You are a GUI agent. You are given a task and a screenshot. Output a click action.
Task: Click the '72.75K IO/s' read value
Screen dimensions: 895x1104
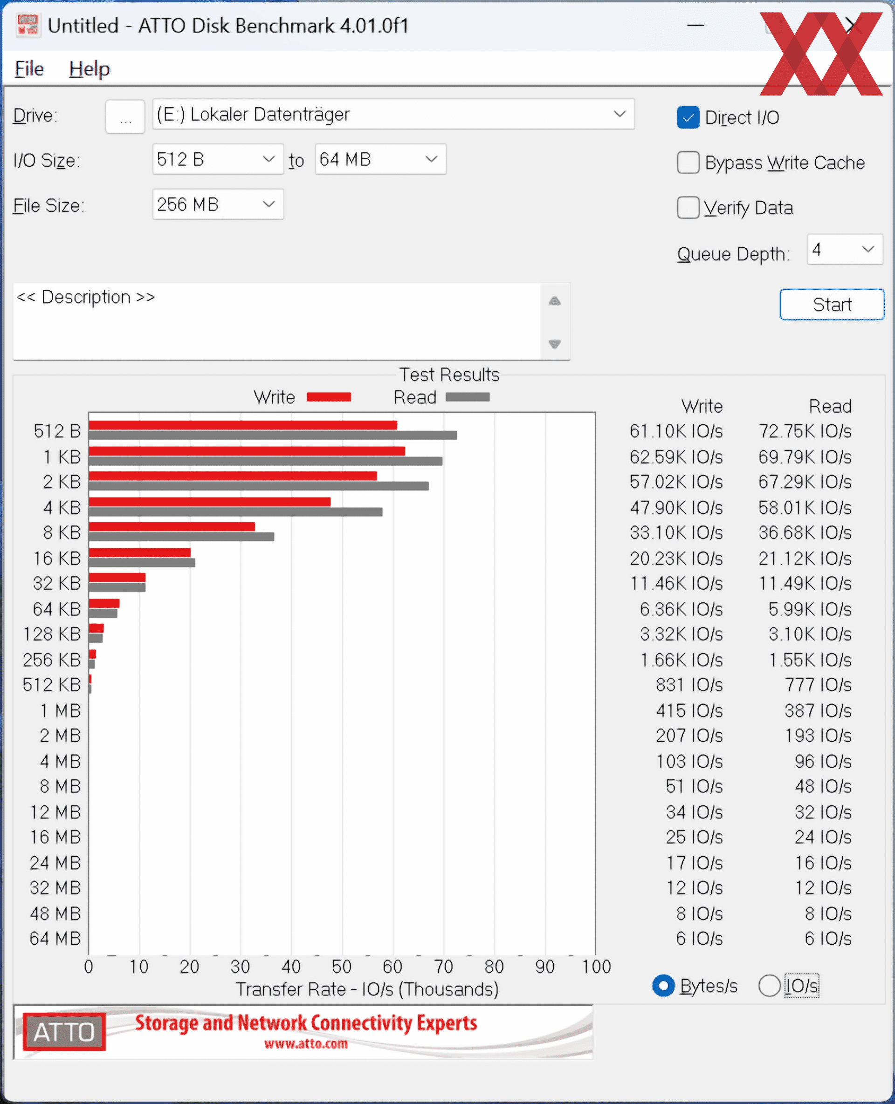pos(805,431)
